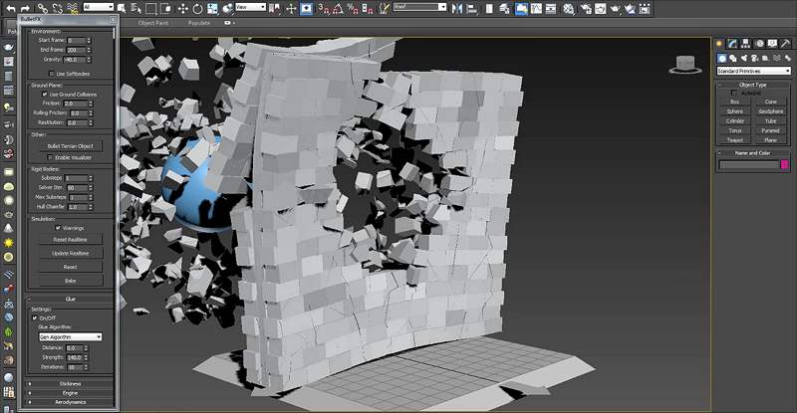The image size is (797, 413).
Task: Open the Standard Primitives dropdown
Action: [x=753, y=71]
